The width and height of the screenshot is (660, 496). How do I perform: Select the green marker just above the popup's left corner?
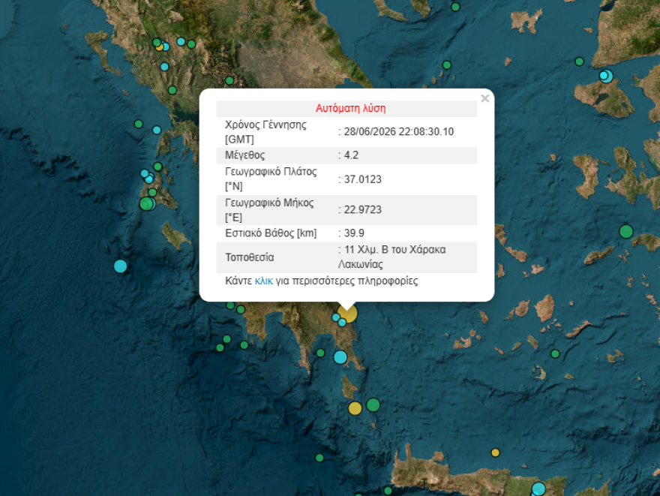tap(229, 80)
